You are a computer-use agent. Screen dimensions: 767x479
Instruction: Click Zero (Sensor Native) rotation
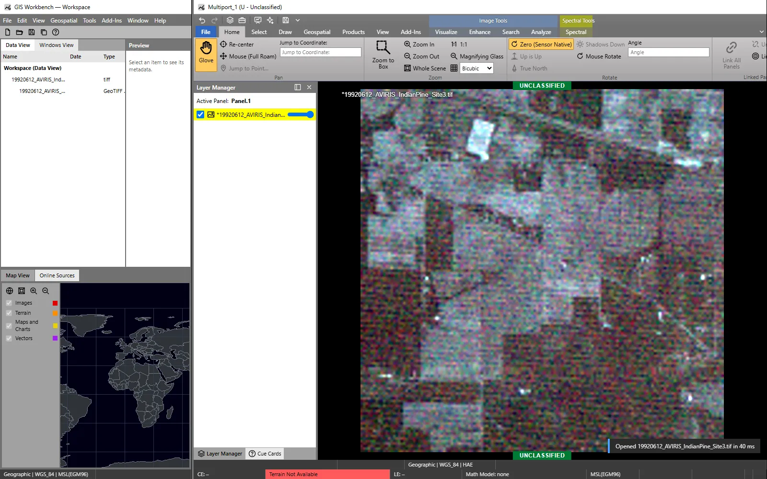click(541, 44)
